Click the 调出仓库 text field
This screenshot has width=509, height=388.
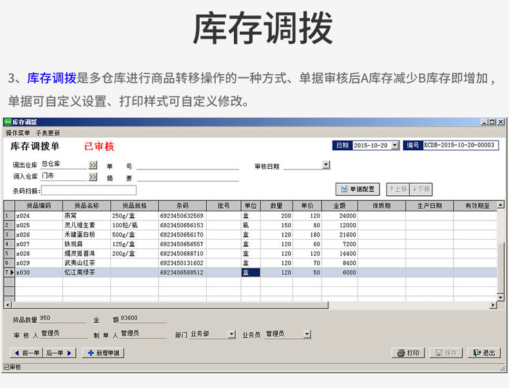point(64,164)
